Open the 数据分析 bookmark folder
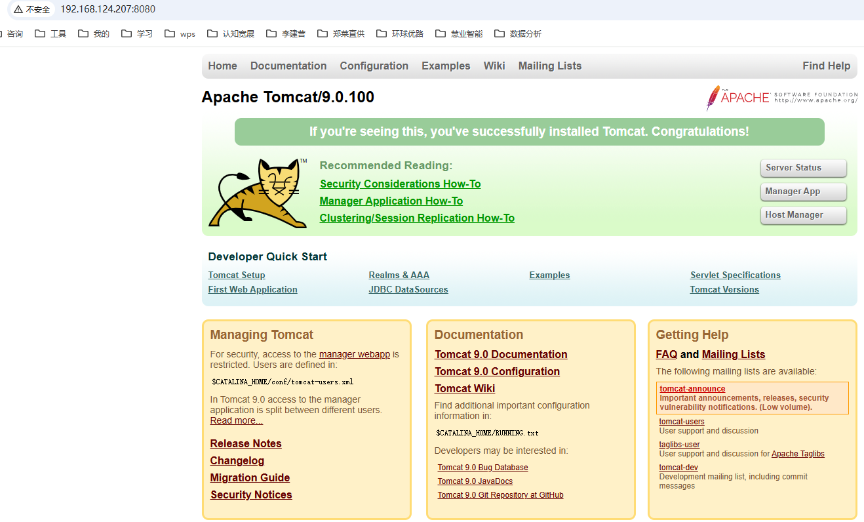Screen dimensions: 864x522 coord(518,33)
